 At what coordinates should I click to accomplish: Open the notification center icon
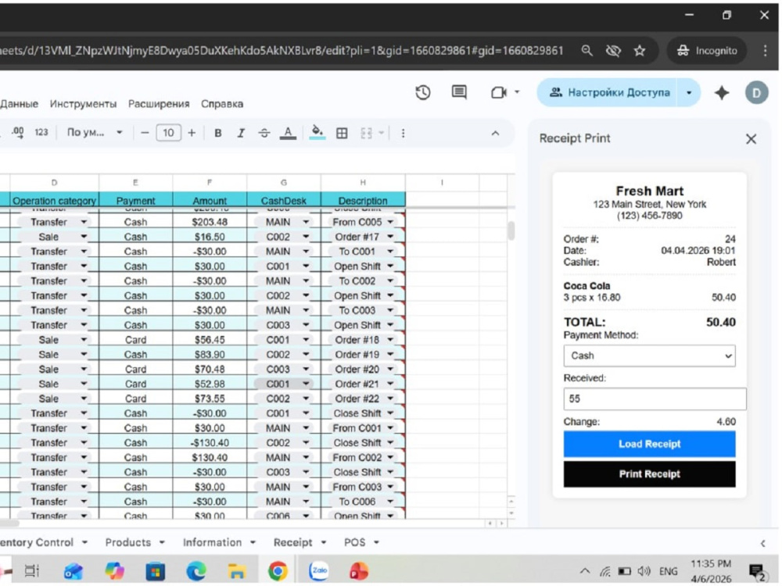[757, 572]
